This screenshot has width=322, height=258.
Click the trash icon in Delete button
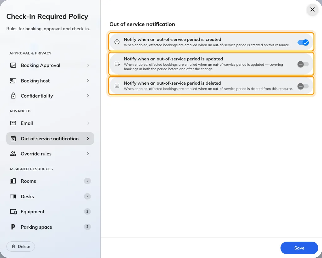14,246
